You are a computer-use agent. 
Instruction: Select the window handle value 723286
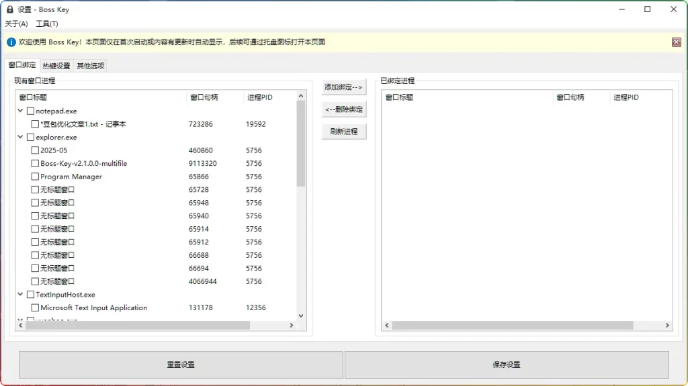click(200, 124)
